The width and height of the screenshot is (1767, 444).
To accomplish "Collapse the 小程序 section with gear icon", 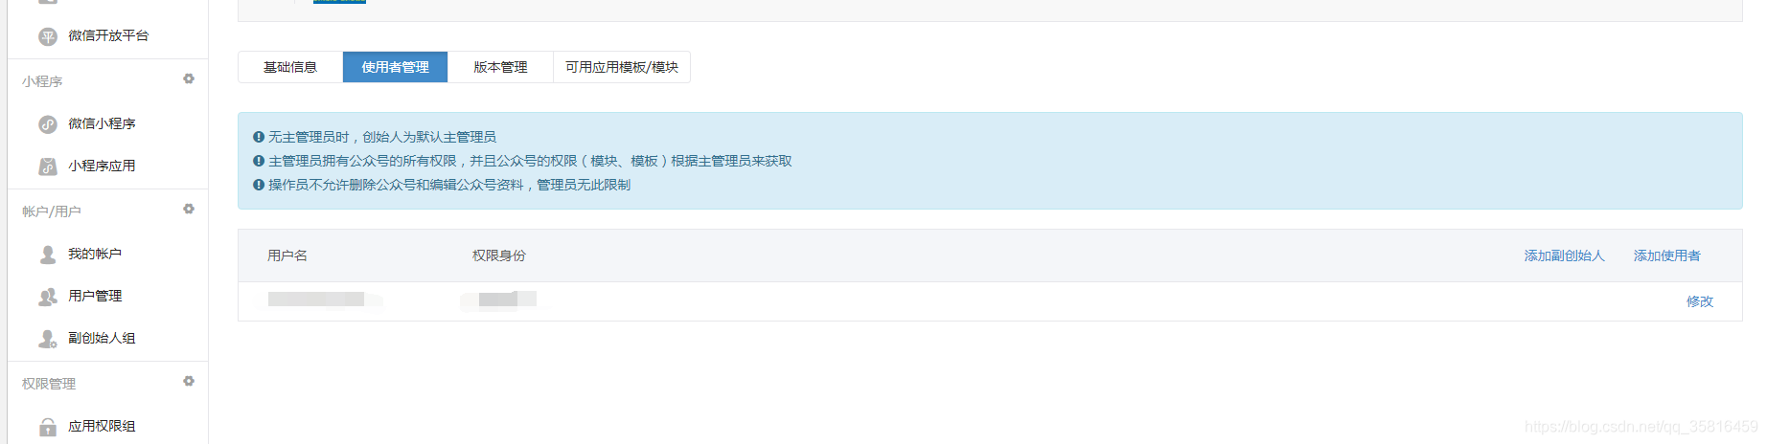I will [x=189, y=78].
